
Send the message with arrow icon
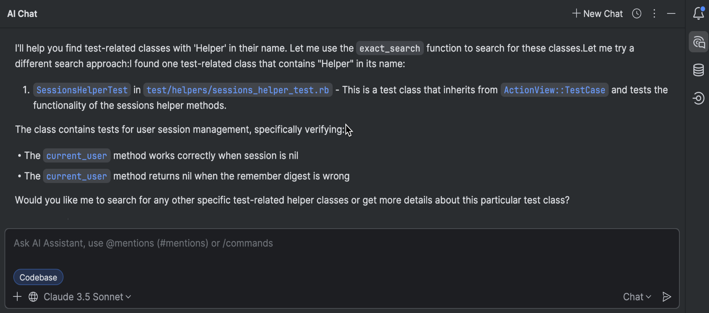coord(666,297)
